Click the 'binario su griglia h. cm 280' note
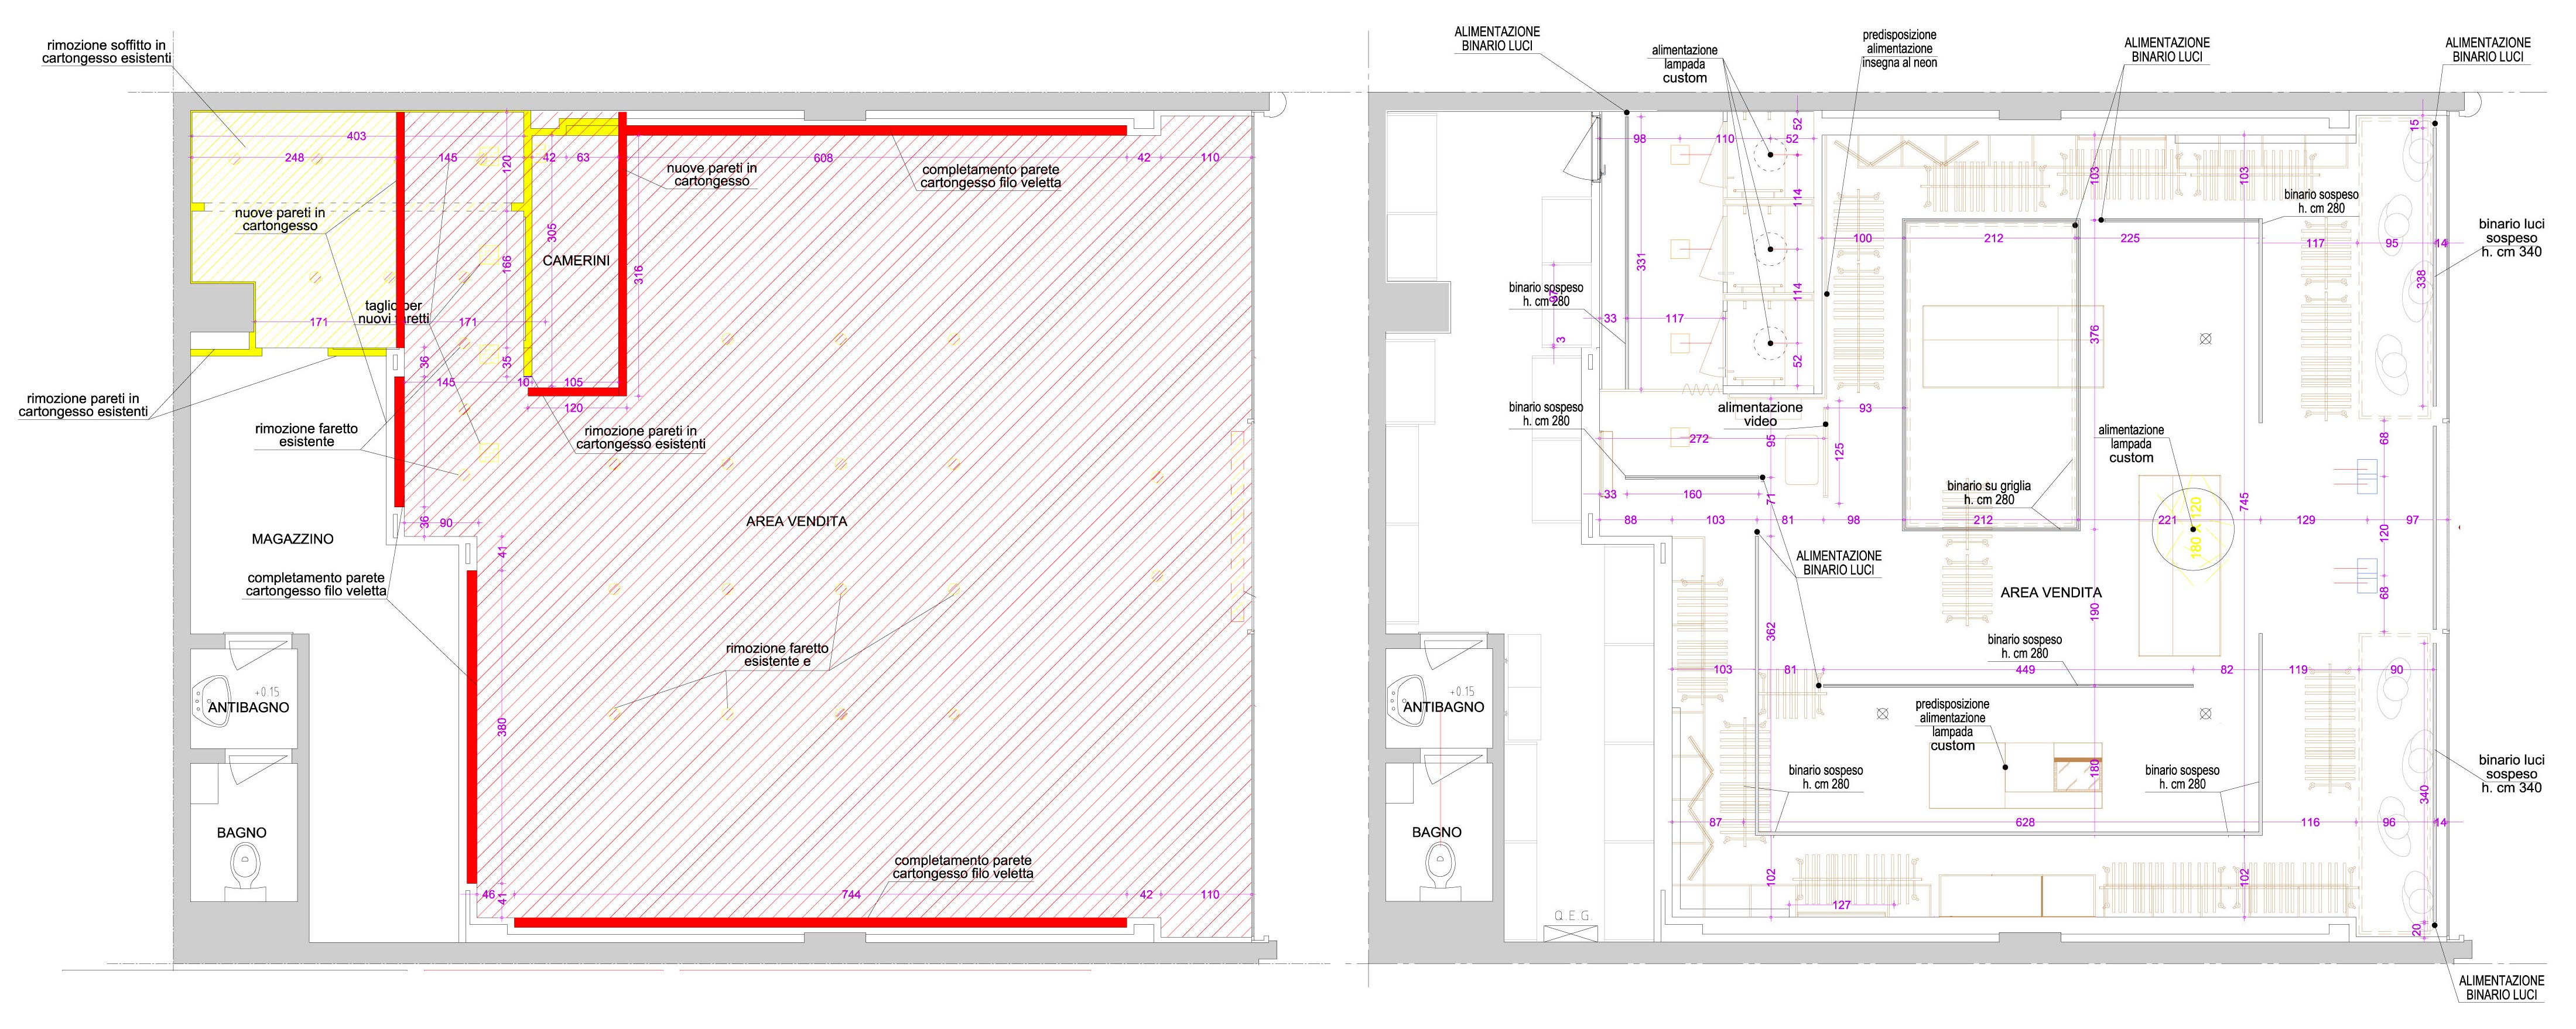This screenshot has height=1029, width=2576. pos(1989,493)
